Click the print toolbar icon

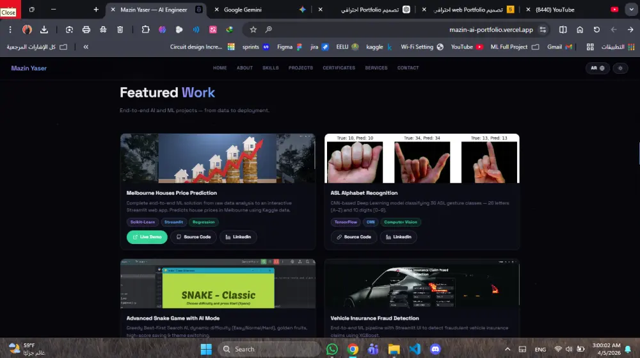pyautogui.click(x=86, y=29)
